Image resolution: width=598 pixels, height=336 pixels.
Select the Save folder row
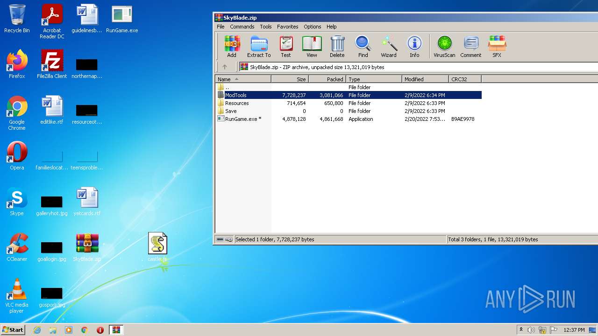348,111
